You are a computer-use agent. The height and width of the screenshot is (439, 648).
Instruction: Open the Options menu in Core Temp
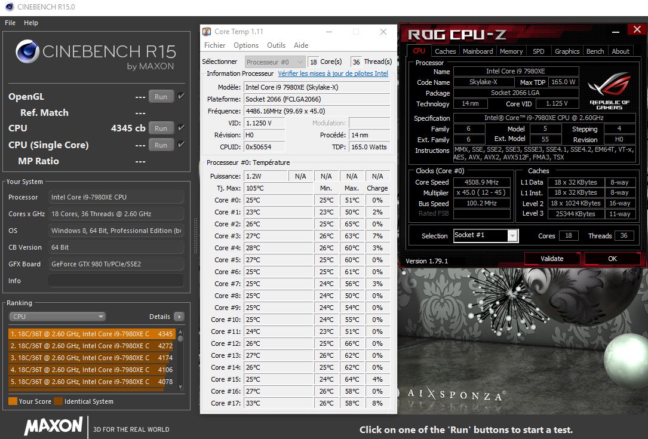coord(246,45)
